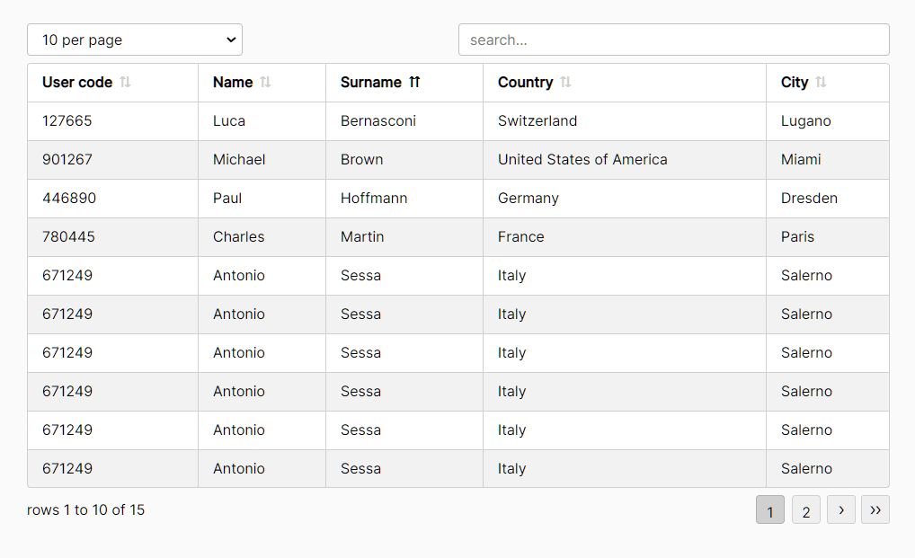Click the sort icon on Country column
Screen dimensions: 915x558
click(567, 82)
